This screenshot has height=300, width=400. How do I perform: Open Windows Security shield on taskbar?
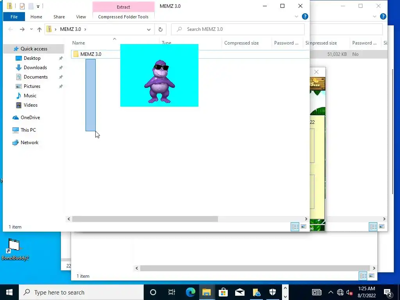click(x=273, y=292)
